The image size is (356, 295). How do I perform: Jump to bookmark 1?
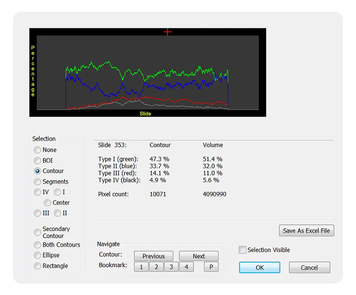(141, 267)
